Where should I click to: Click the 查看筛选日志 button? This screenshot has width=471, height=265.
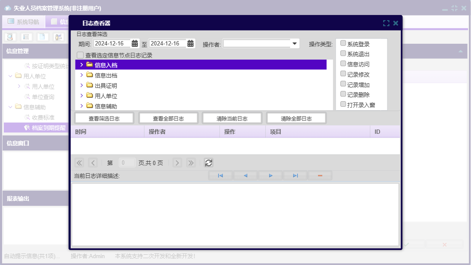pyautogui.click(x=104, y=118)
